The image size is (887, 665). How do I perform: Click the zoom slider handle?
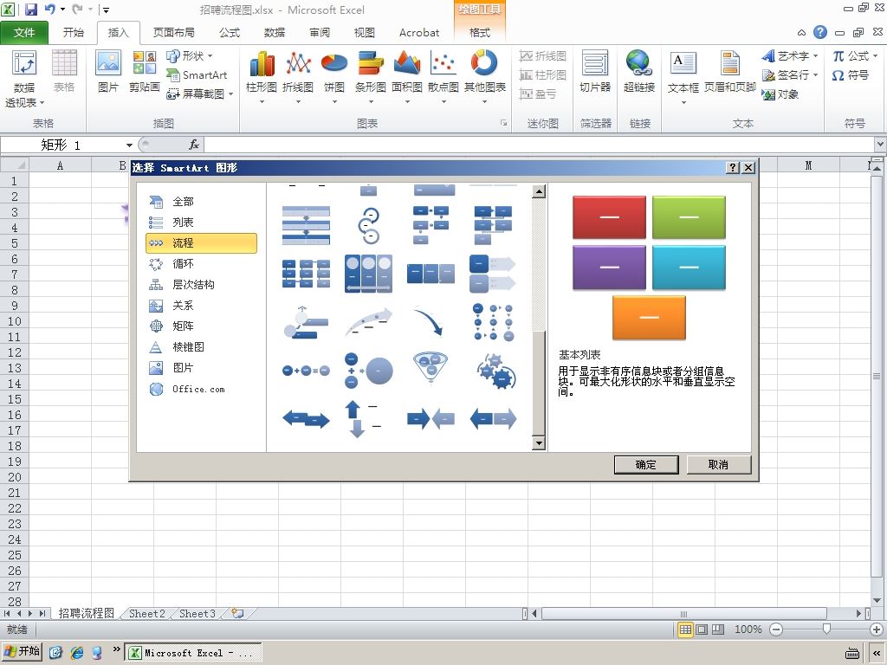pos(826,629)
